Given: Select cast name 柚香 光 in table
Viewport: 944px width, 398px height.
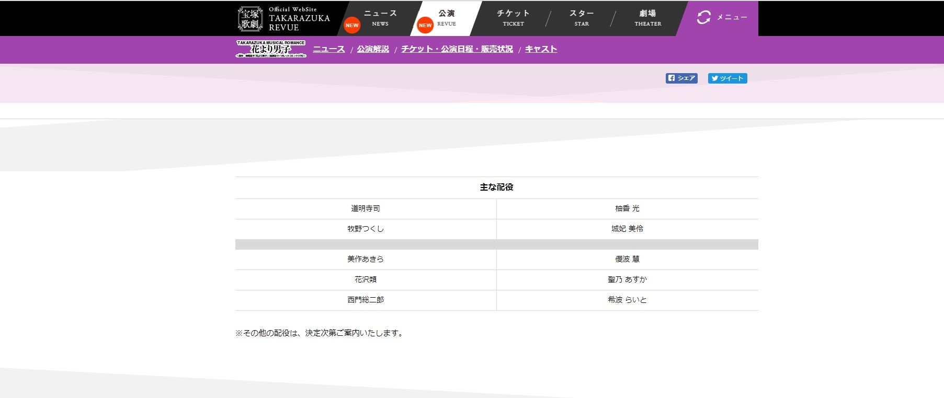Looking at the screenshot, I should tap(627, 208).
